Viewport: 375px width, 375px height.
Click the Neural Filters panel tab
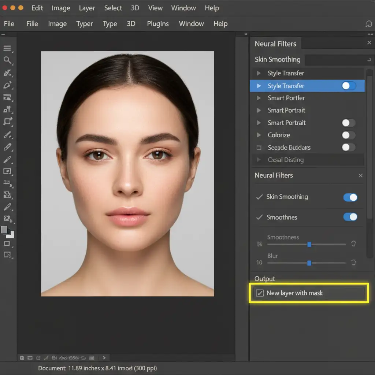(x=275, y=44)
